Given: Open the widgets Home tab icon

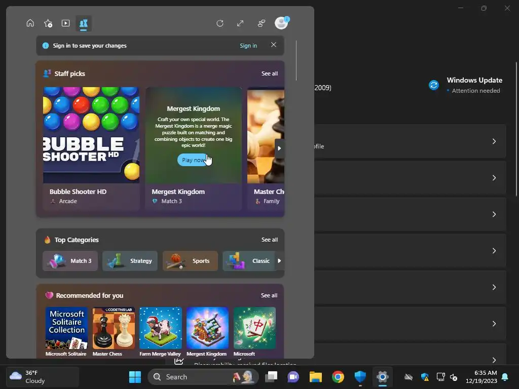Looking at the screenshot, I should tap(30, 23).
